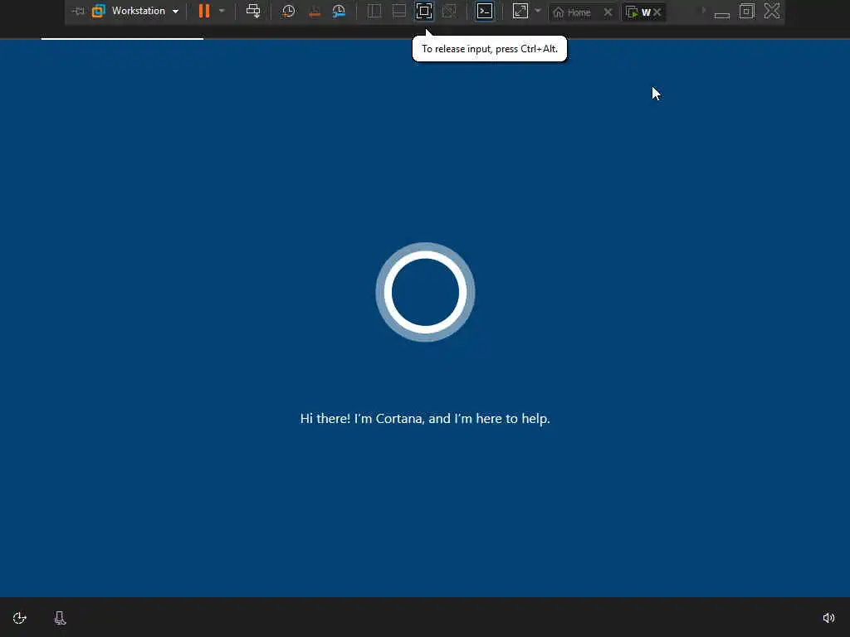
Task: Open the snapshot manager
Action: point(339,12)
